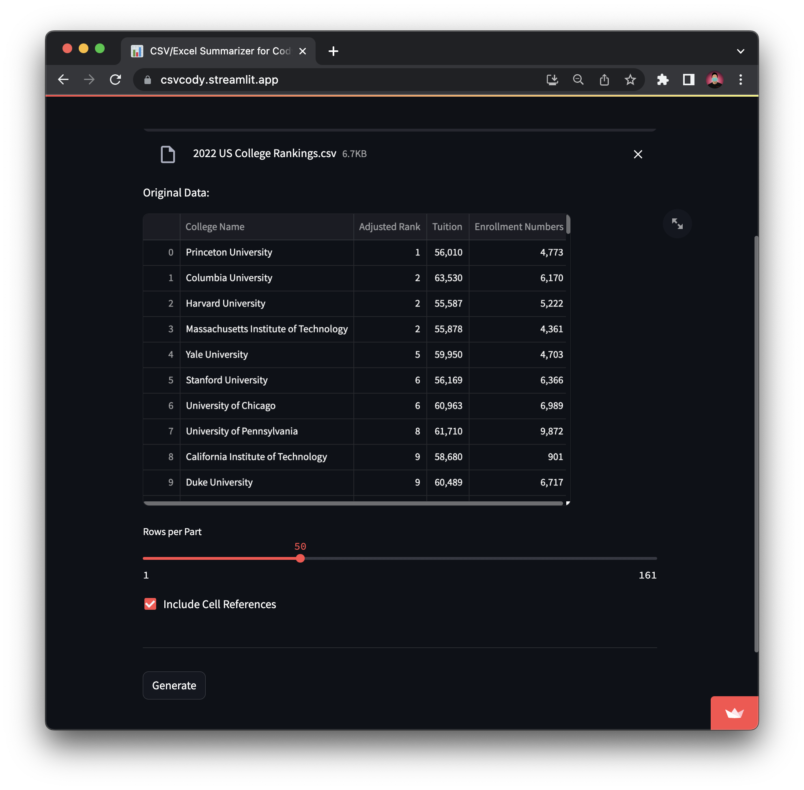Uncheck Include Cell References checkbox
804x790 pixels.
tap(150, 604)
